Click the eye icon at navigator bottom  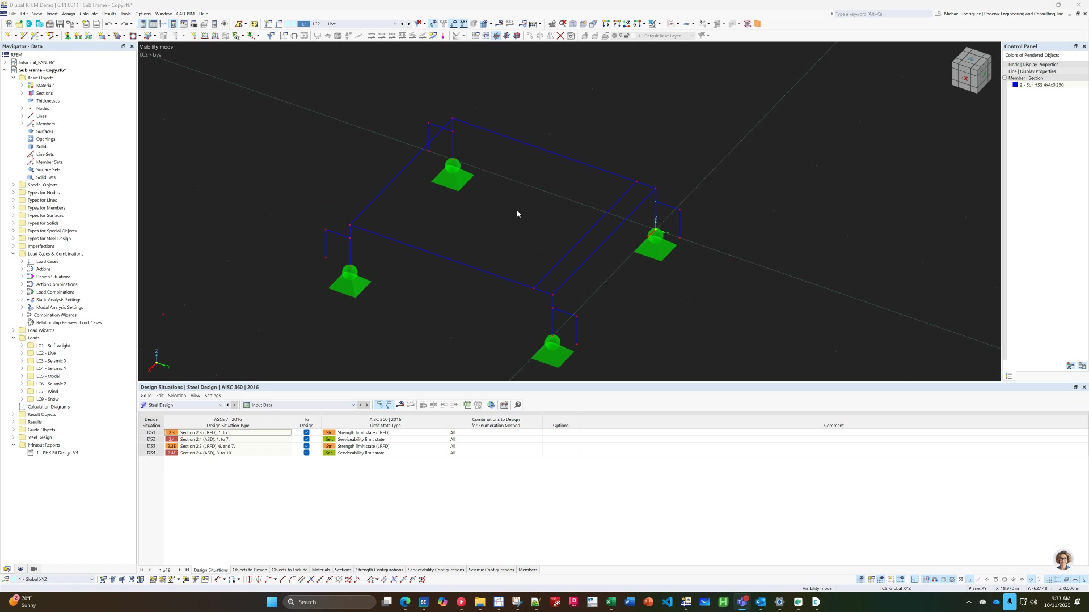click(20, 569)
